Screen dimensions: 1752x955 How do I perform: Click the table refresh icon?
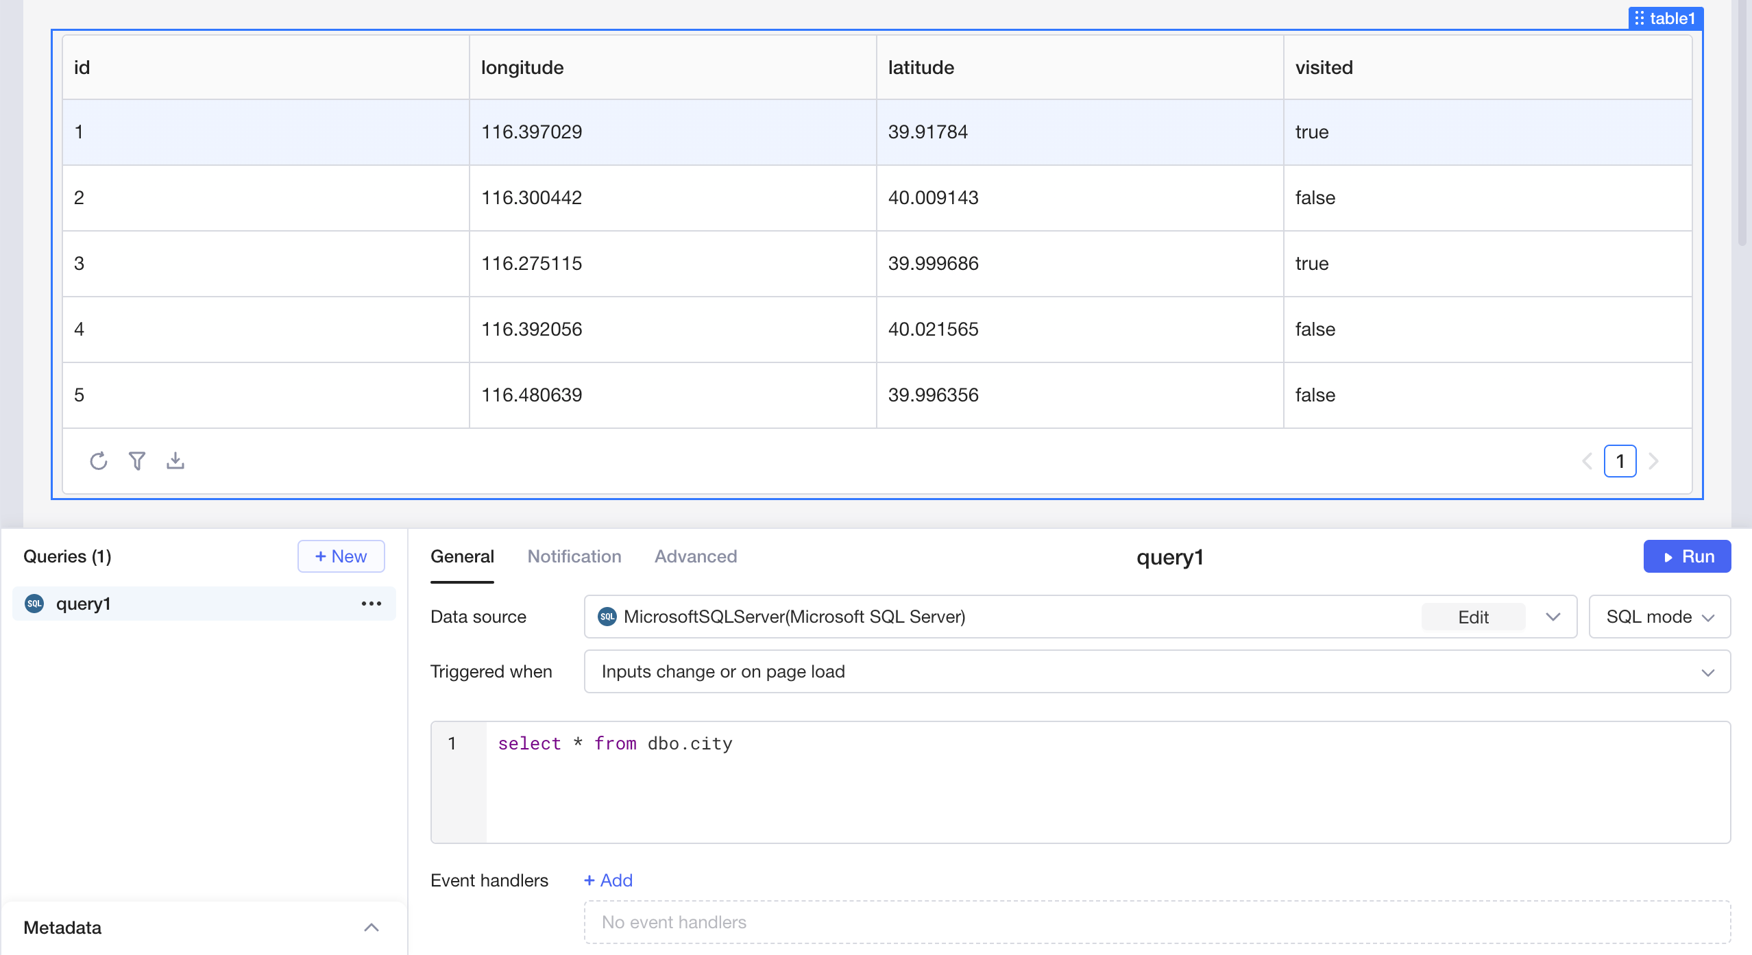[x=99, y=461]
